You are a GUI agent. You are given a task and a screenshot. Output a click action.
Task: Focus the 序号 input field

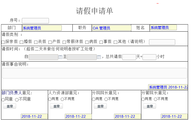pos(35,21)
